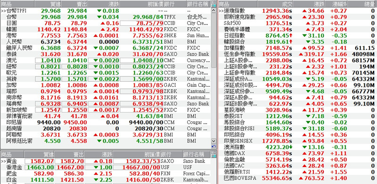Image resolution: width=377 pixels, height=184 pixels.
Task: Click the left arrow icon atop the gold panel
Action: click(x=213, y=153)
